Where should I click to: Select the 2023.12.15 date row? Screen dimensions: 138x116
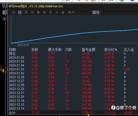(17, 105)
